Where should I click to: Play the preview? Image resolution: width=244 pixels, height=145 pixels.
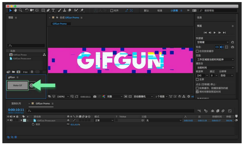214,33
